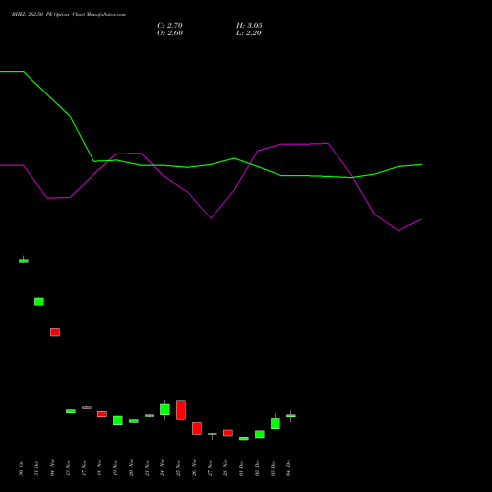Select the large red candlestick for 25 Nov

[x=181, y=410]
